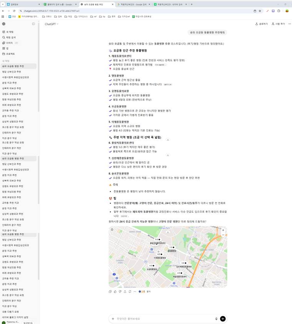Open the apps grid icon in the bookmarks bar

(x=3, y=16)
